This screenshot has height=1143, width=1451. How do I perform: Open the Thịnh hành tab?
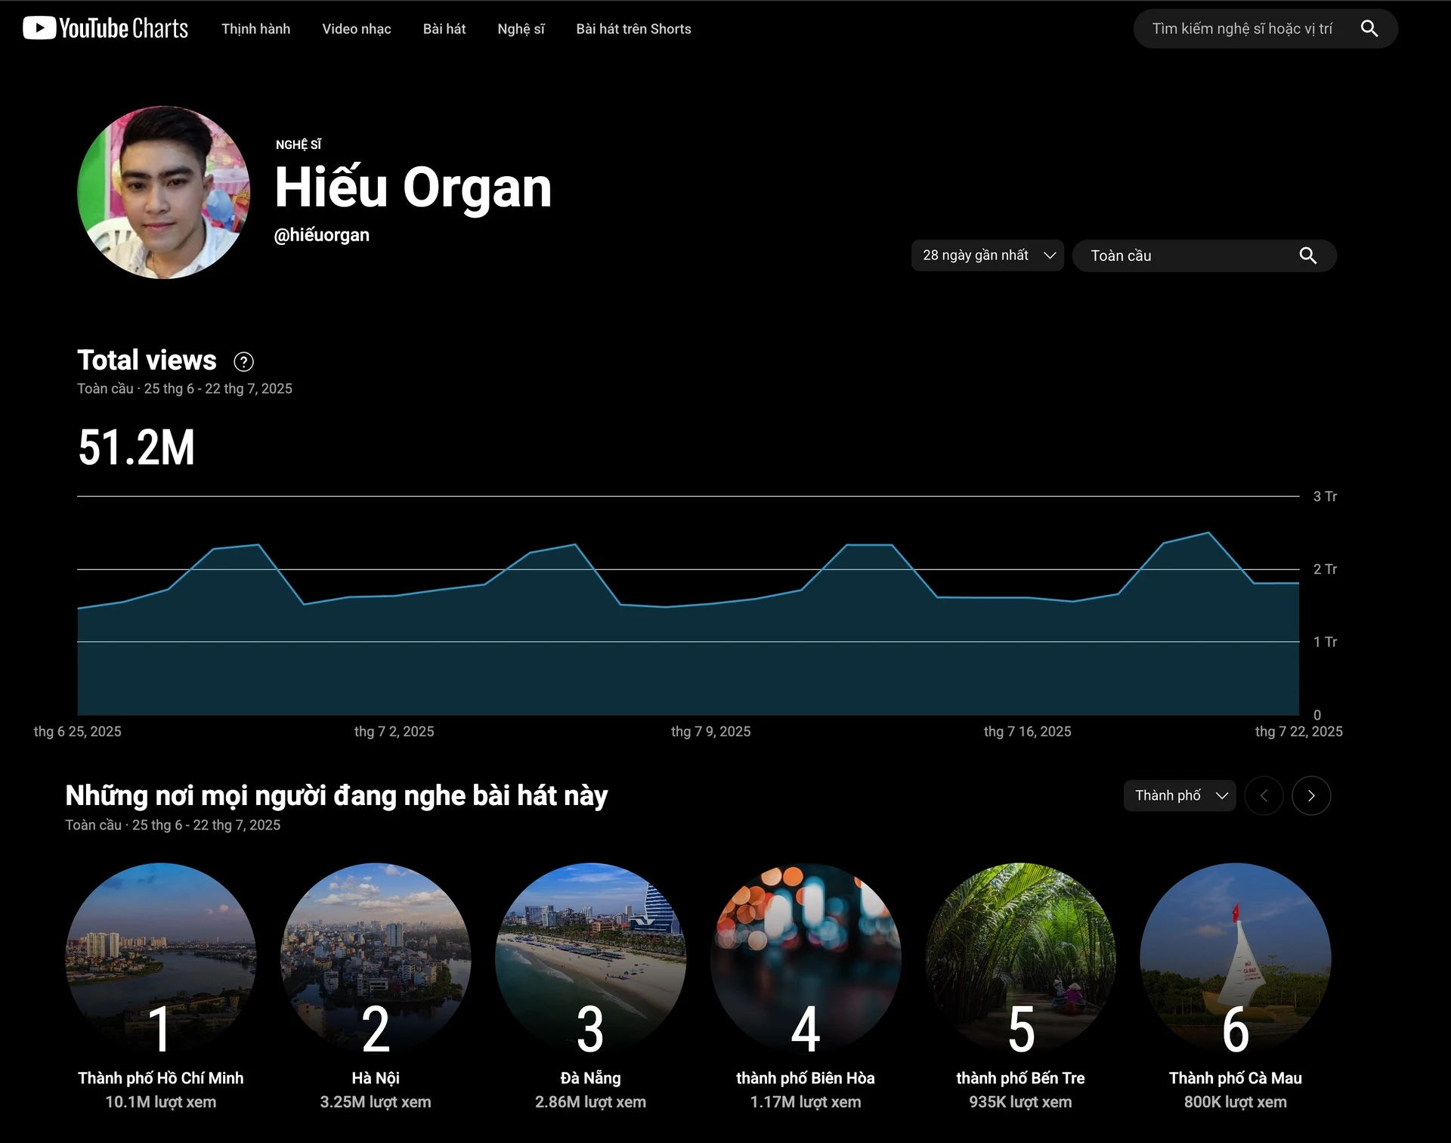pos(255,29)
